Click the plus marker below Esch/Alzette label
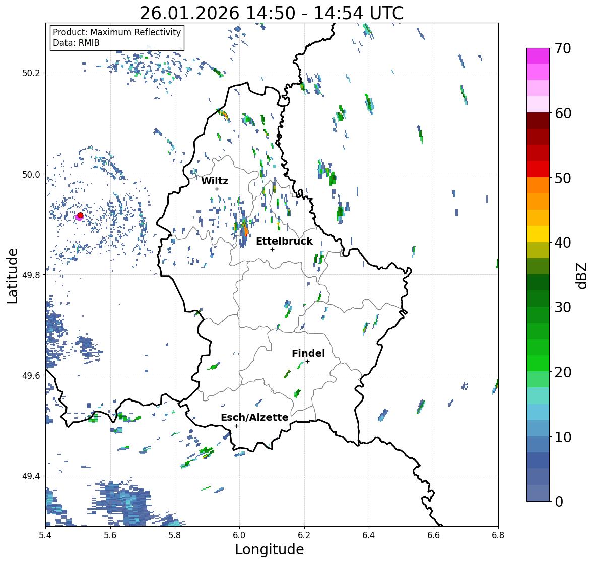This screenshot has height=562, width=594. click(236, 426)
